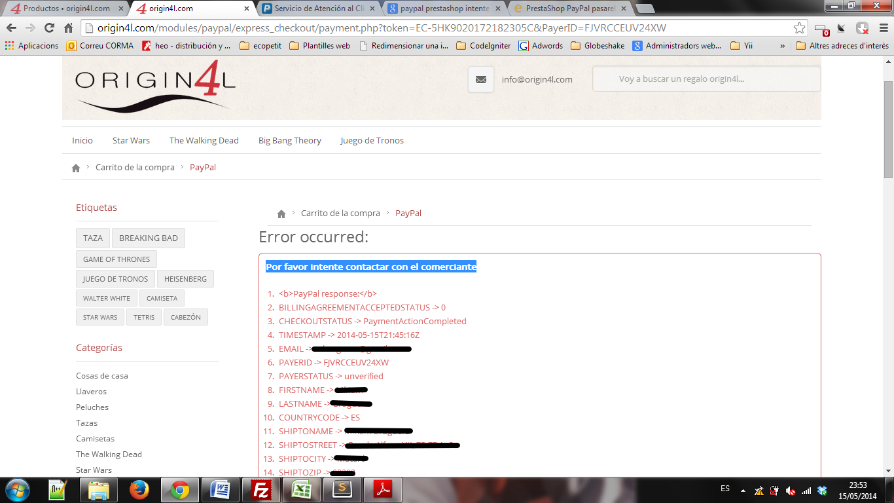Bookmark this page with the star icon
Screen dimensions: 894x503
point(799,28)
